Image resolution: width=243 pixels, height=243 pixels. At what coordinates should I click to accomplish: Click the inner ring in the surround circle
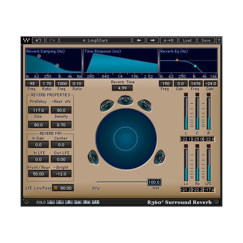(x=126, y=139)
